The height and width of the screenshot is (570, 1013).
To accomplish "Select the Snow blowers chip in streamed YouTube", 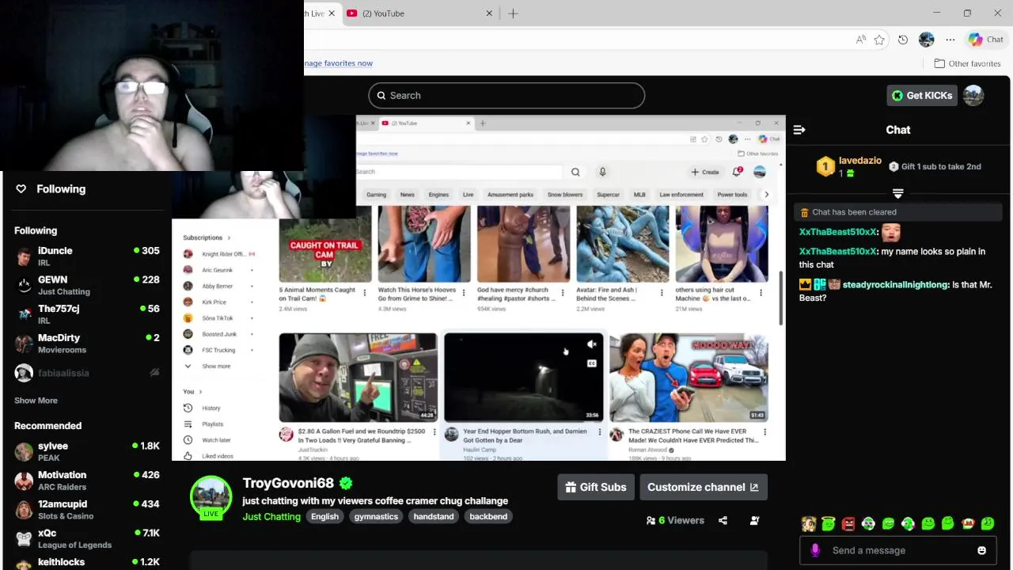I will [x=565, y=195].
